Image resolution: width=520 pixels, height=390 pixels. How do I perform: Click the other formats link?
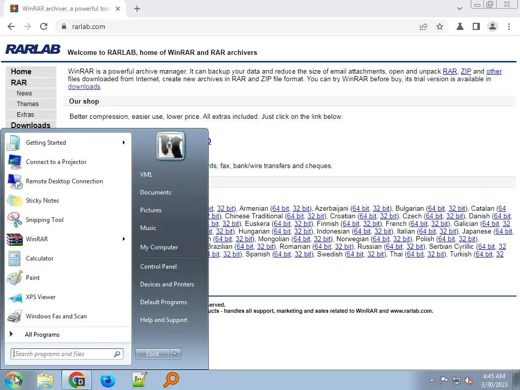click(494, 71)
